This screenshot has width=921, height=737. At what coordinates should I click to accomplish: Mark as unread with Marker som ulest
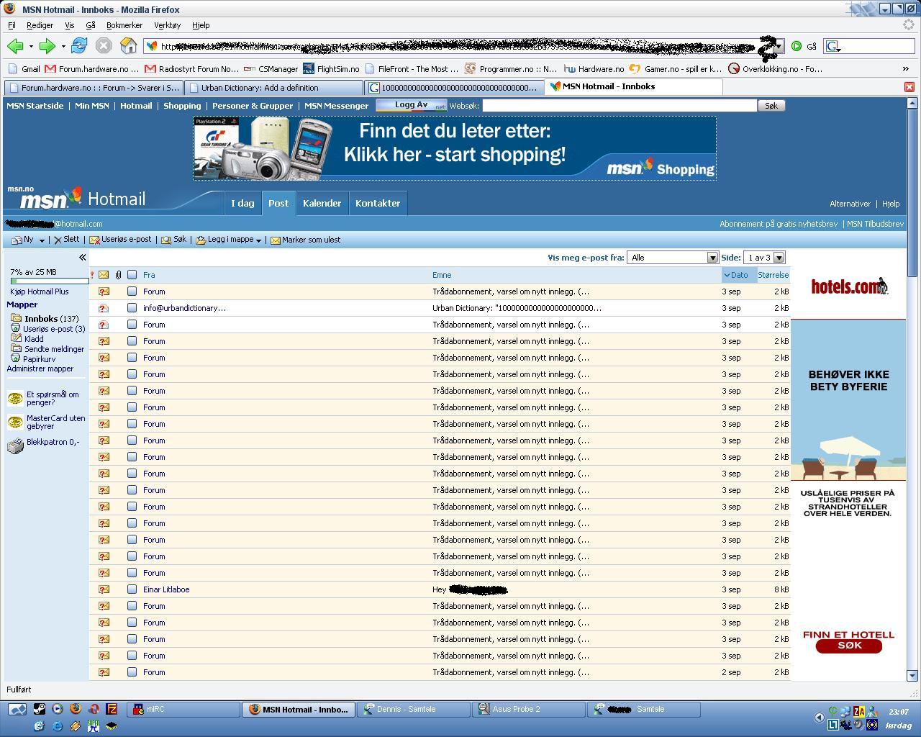click(x=305, y=240)
